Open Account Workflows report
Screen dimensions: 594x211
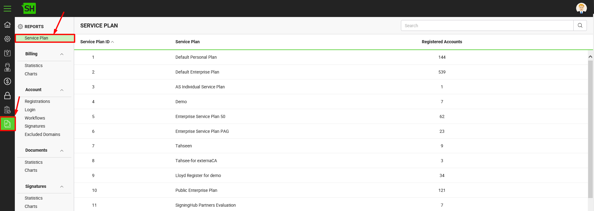[x=35, y=118]
